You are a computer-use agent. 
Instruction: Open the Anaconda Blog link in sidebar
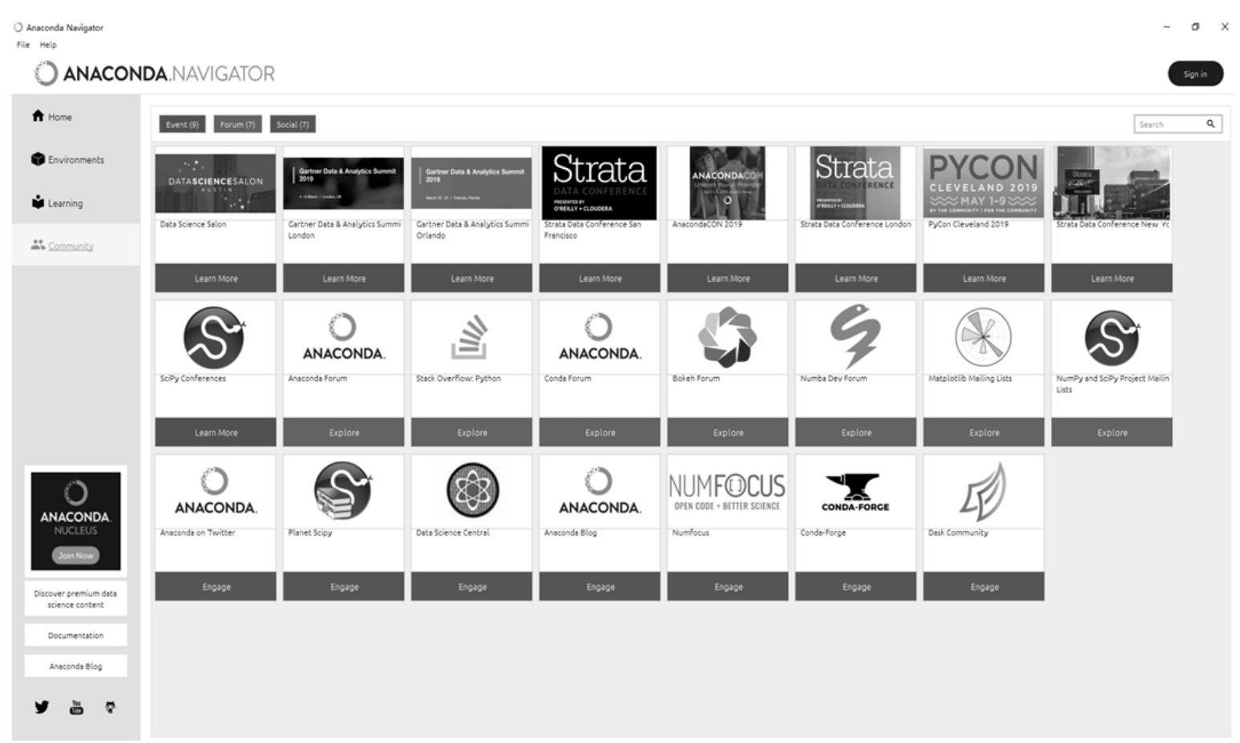pyautogui.click(x=75, y=666)
